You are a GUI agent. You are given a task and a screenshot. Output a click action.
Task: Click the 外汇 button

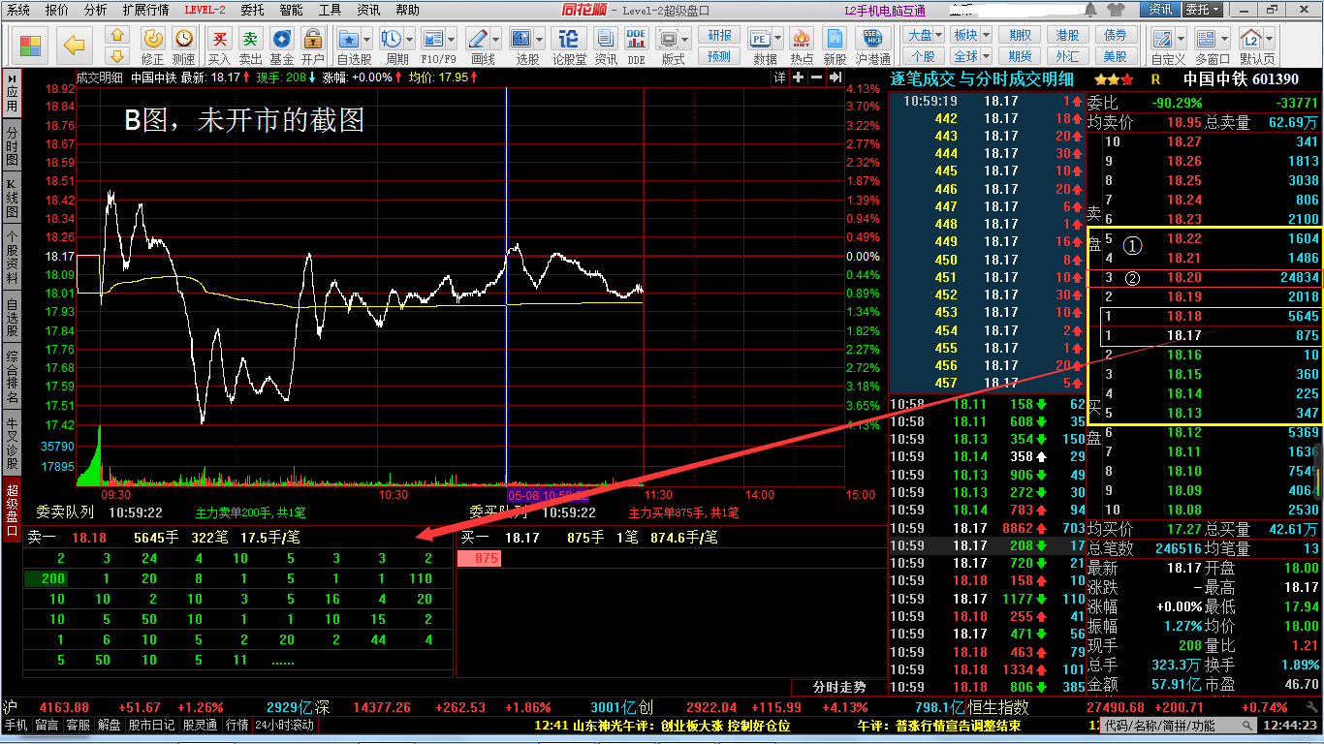[x=1067, y=56]
